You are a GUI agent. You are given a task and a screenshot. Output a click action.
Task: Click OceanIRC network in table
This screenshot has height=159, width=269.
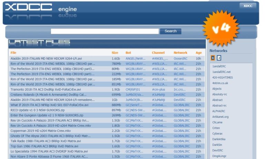pos(180,59)
